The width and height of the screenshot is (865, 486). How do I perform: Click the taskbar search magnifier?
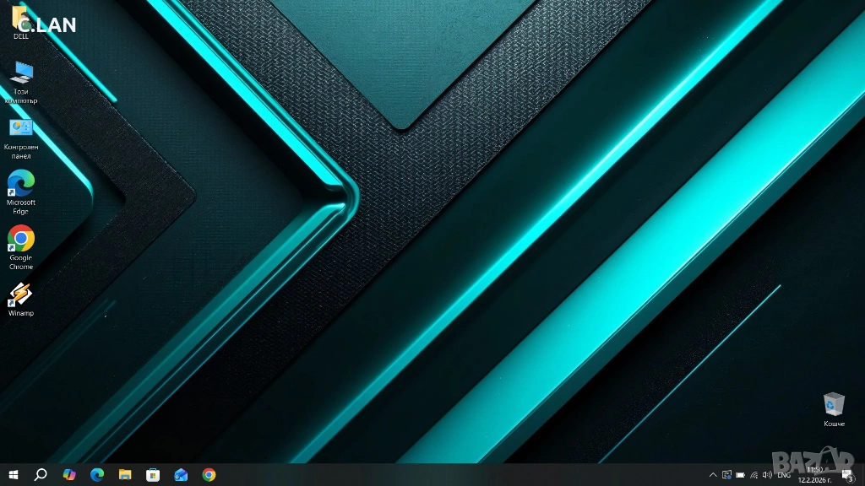click(x=41, y=475)
